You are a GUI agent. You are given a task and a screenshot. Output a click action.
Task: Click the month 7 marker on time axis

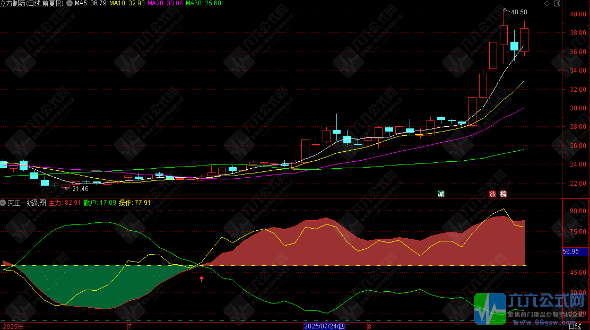(129, 327)
